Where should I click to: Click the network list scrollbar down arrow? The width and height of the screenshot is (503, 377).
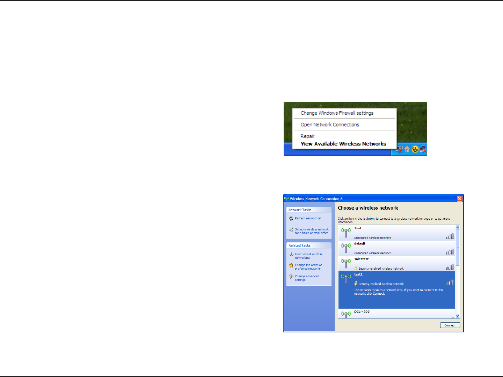(458, 316)
